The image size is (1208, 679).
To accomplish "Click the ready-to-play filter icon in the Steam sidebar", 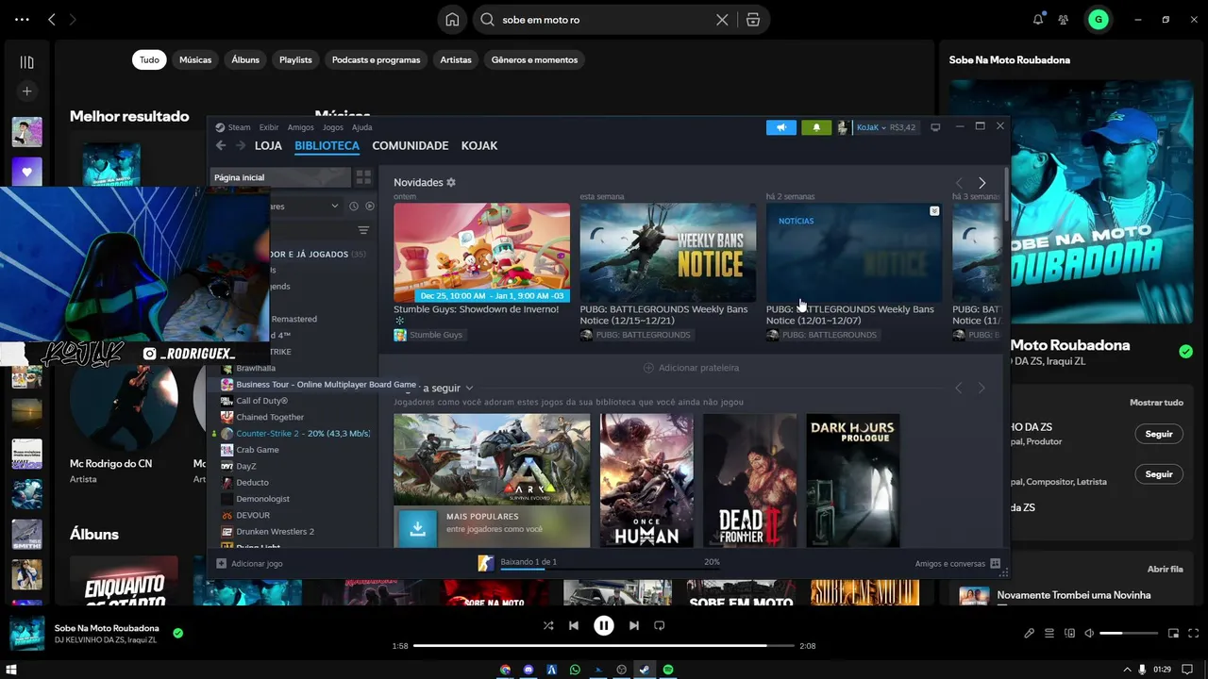I will (370, 206).
